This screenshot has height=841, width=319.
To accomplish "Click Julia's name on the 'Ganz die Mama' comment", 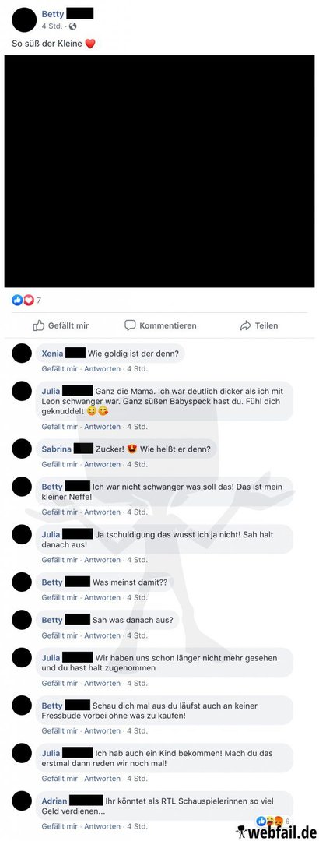I will (x=51, y=391).
